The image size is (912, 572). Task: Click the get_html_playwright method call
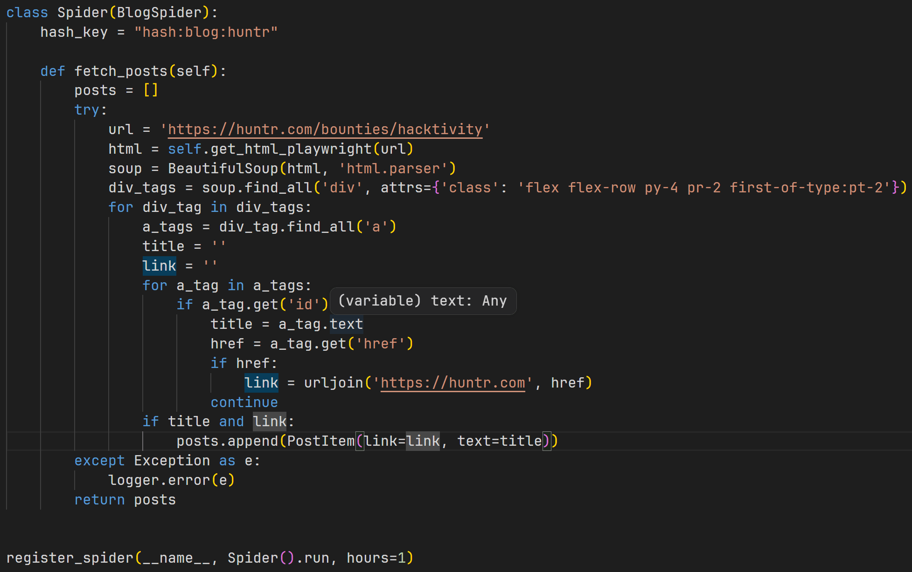(x=291, y=149)
